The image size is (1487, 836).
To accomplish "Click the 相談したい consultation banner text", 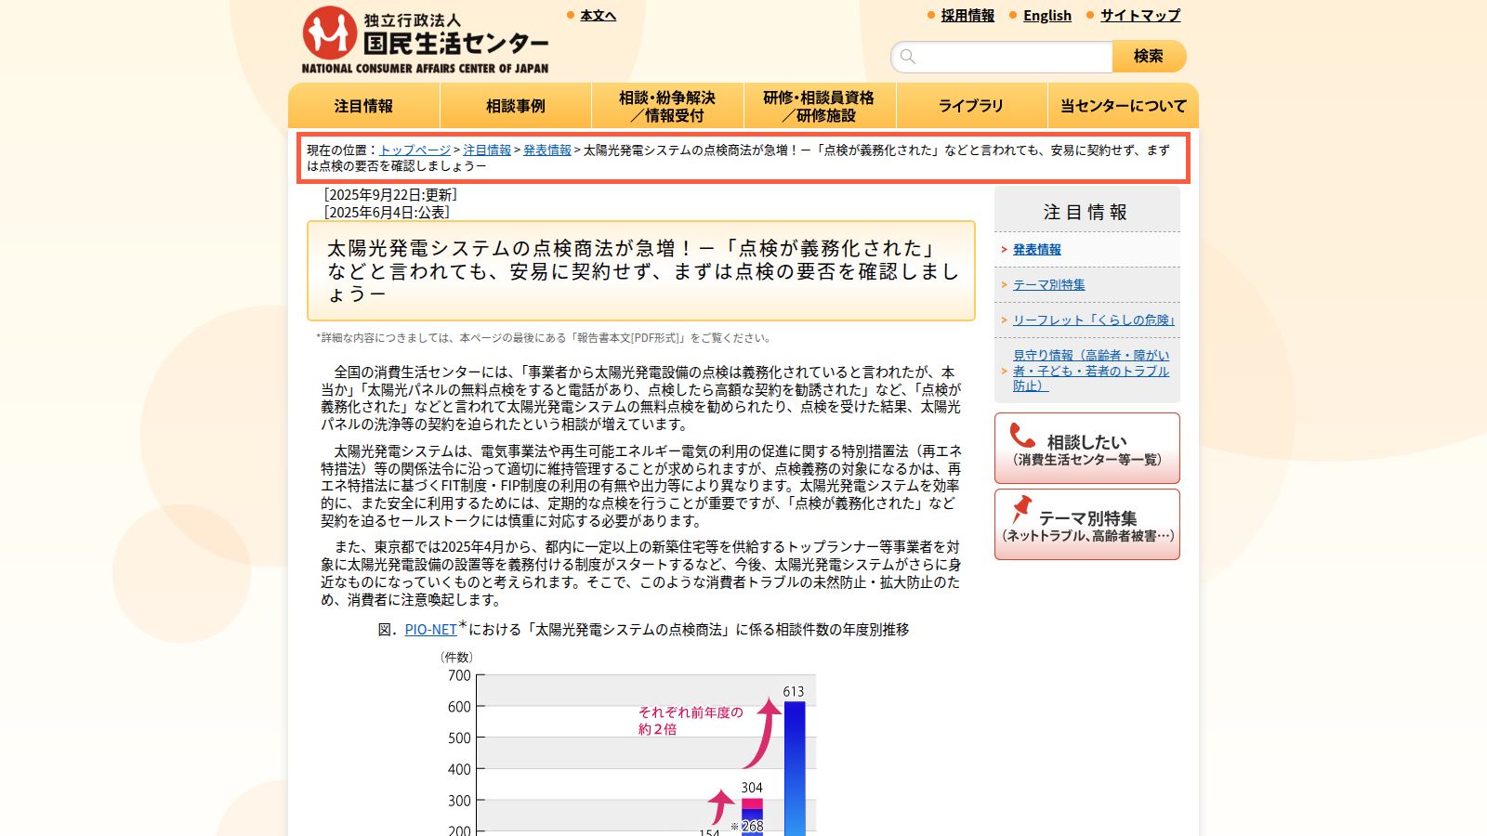I will click(1087, 449).
